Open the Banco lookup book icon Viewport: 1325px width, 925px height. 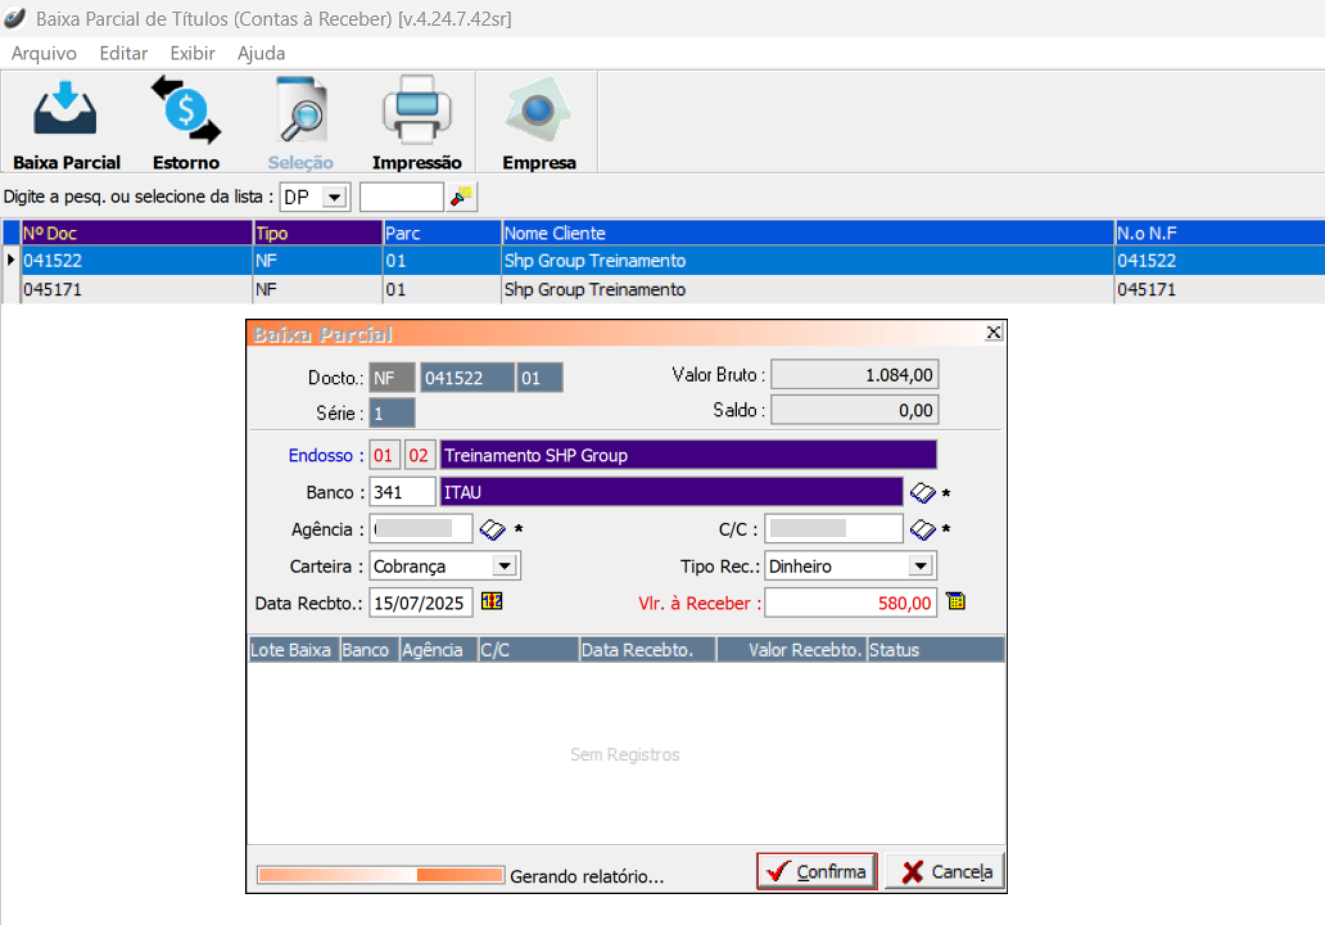tap(922, 493)
